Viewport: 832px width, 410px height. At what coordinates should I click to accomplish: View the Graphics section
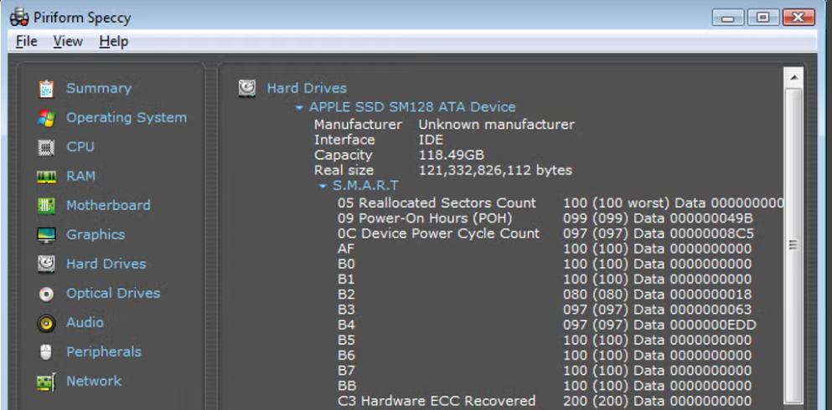point(96,234)
